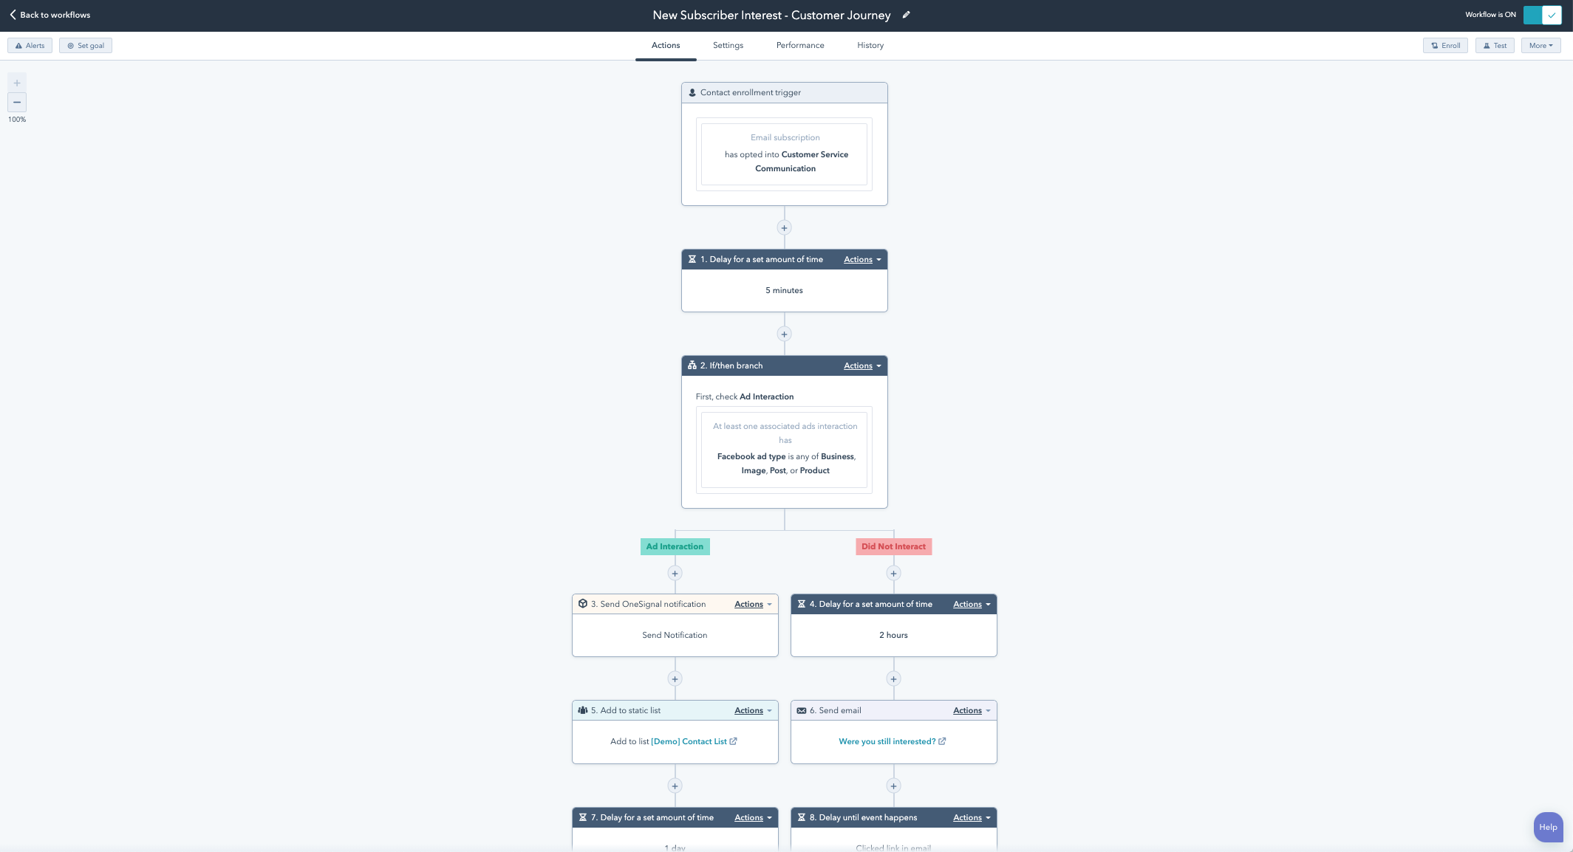Viewport: 1573px width, 852px height.
Task: Add action below the 5 minutes delay
Action: tap(784, 334)
